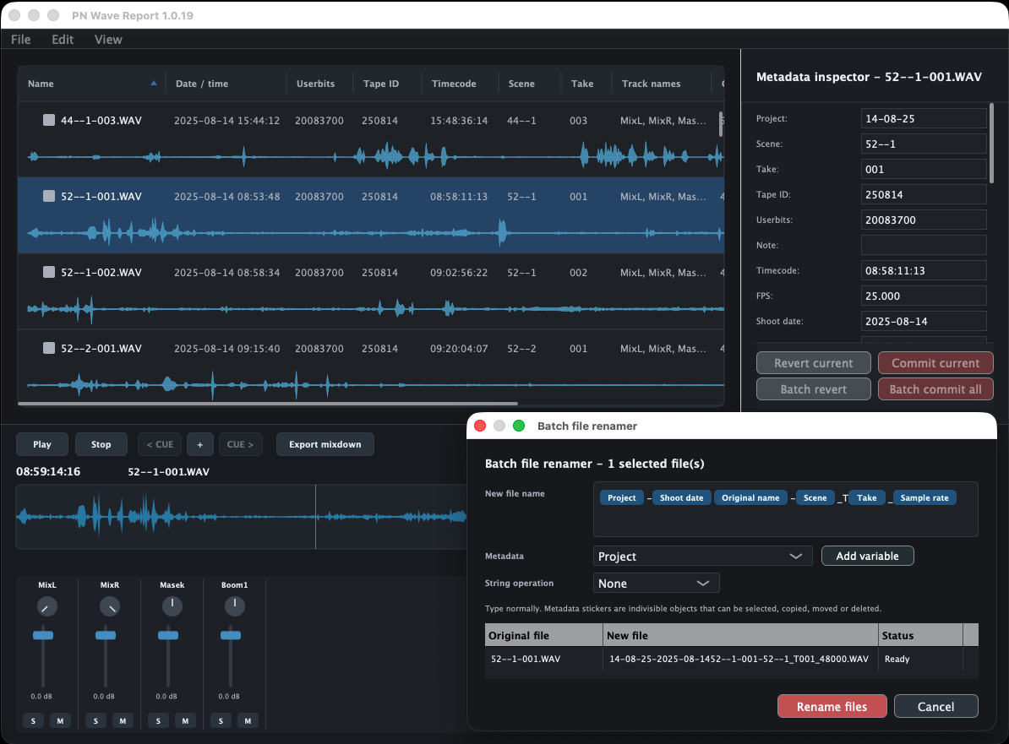Solo the Boom1 channel

[221, 721]
